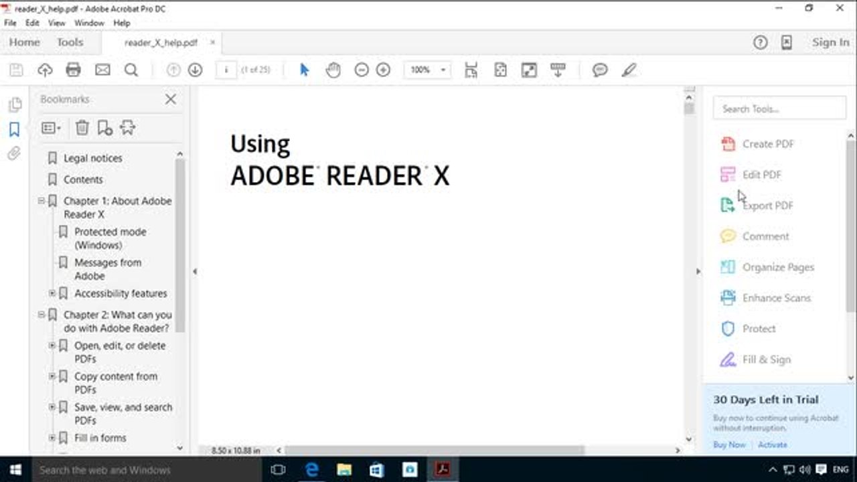This screenshot has height=482, width=857.
Task: Click the Fit to one full page icon
Action: coord(500,70)
